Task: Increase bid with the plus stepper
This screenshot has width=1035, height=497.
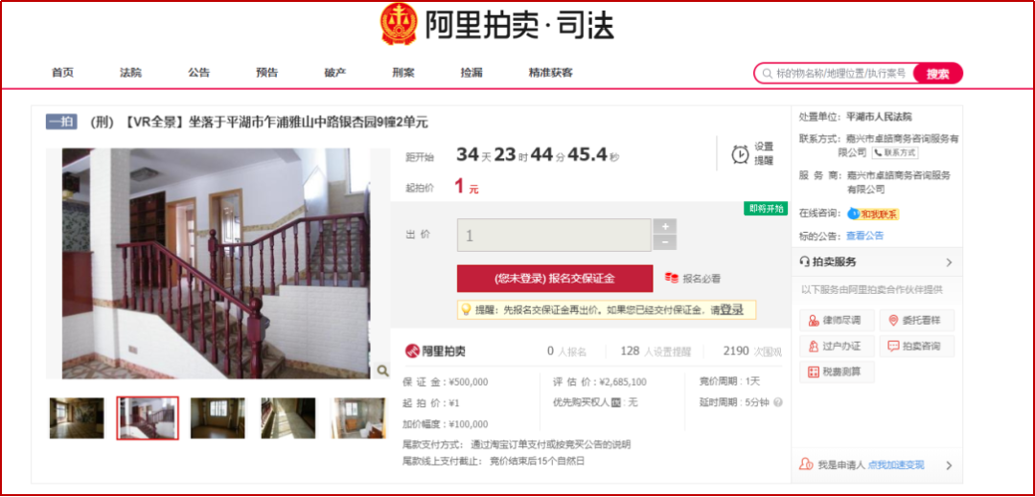Action: coord(665,226)
